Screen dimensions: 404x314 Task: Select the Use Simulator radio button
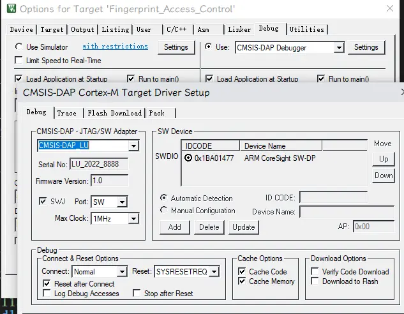click(19, 47)
